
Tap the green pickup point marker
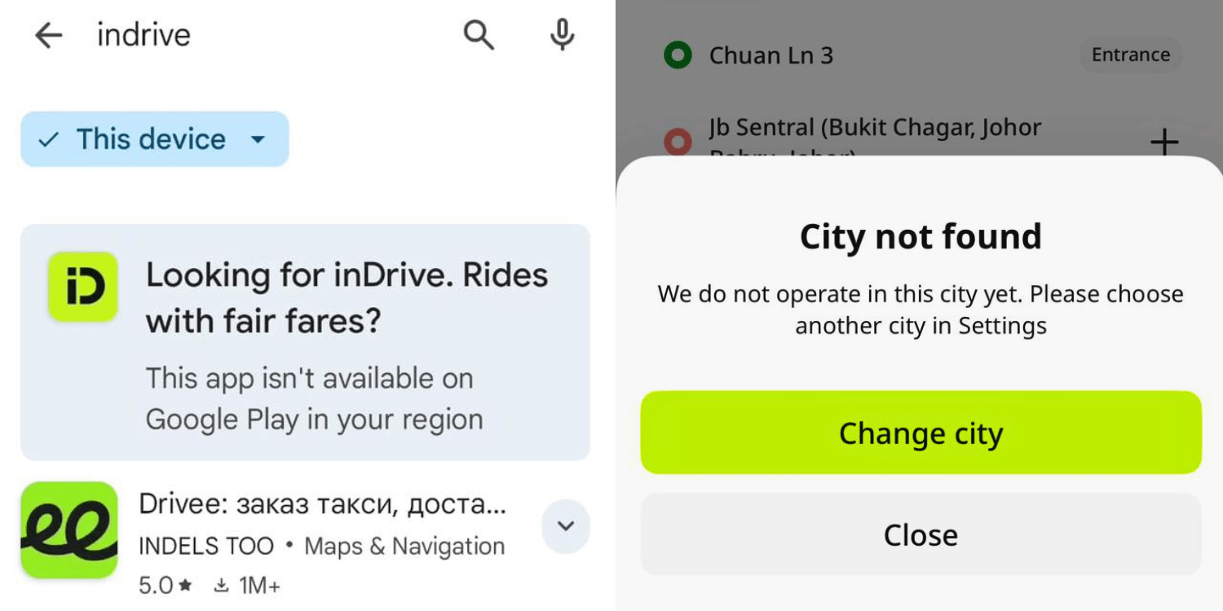click(x=678, y=55)
